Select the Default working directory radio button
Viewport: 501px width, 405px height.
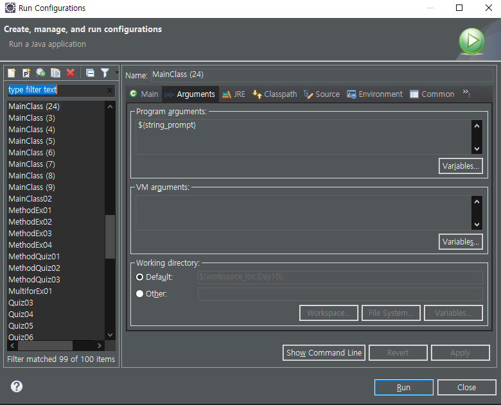tap(139, 277)
